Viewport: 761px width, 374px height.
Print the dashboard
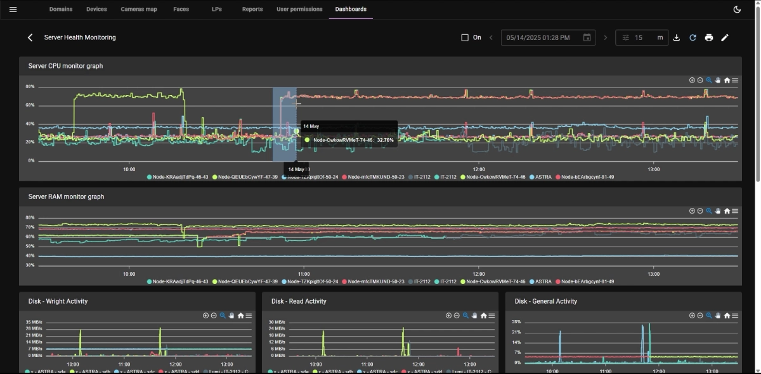click(709, 37)
